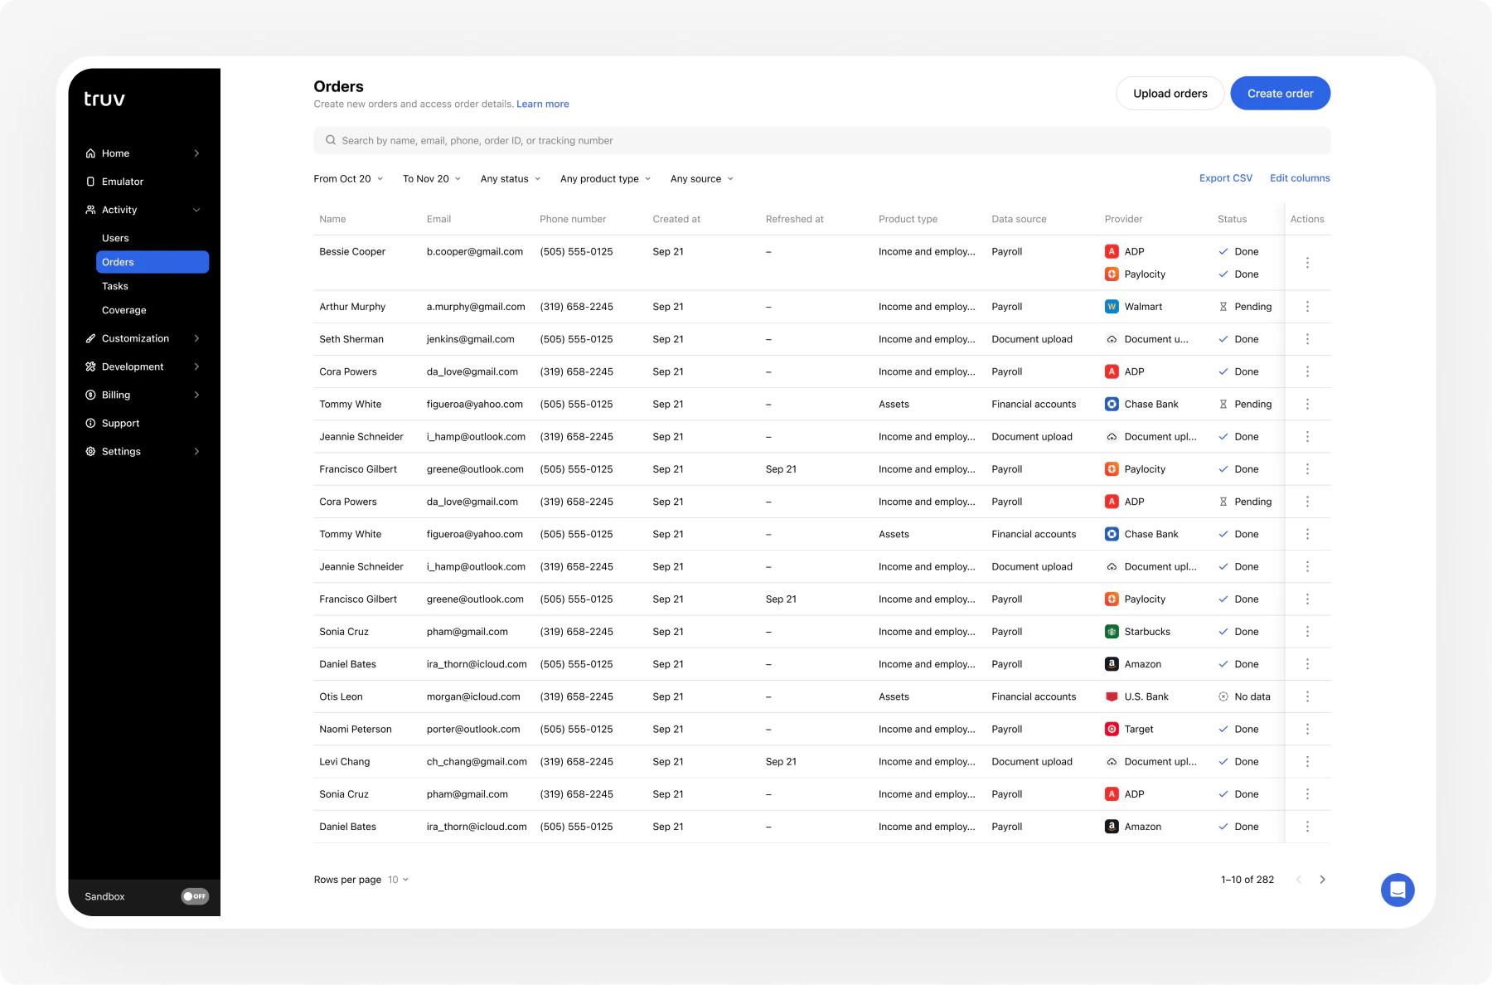
Task: Expand the Any product type filter
Action: pos(604,178)
